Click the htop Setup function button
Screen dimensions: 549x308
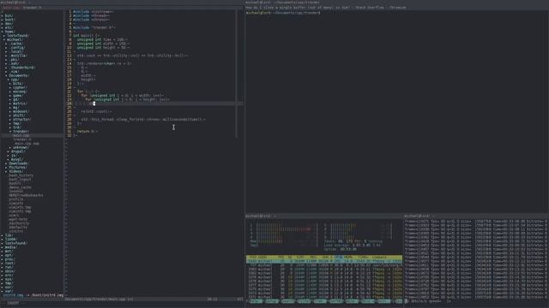271,301
